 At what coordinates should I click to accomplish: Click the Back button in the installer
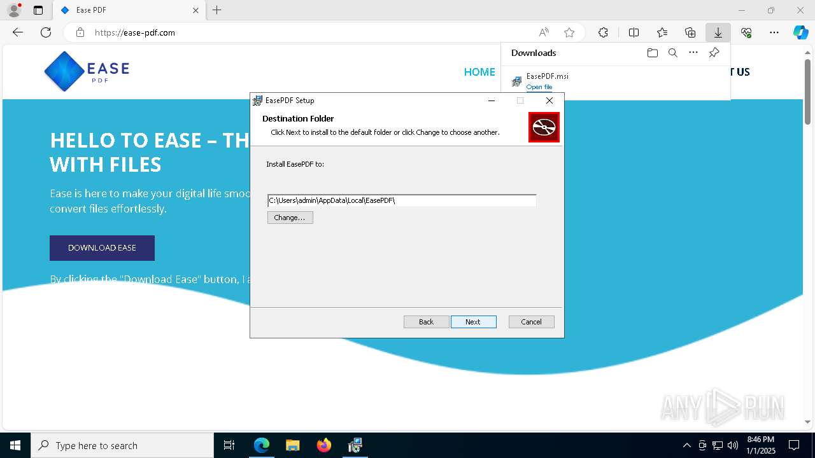tap(426, 322)
